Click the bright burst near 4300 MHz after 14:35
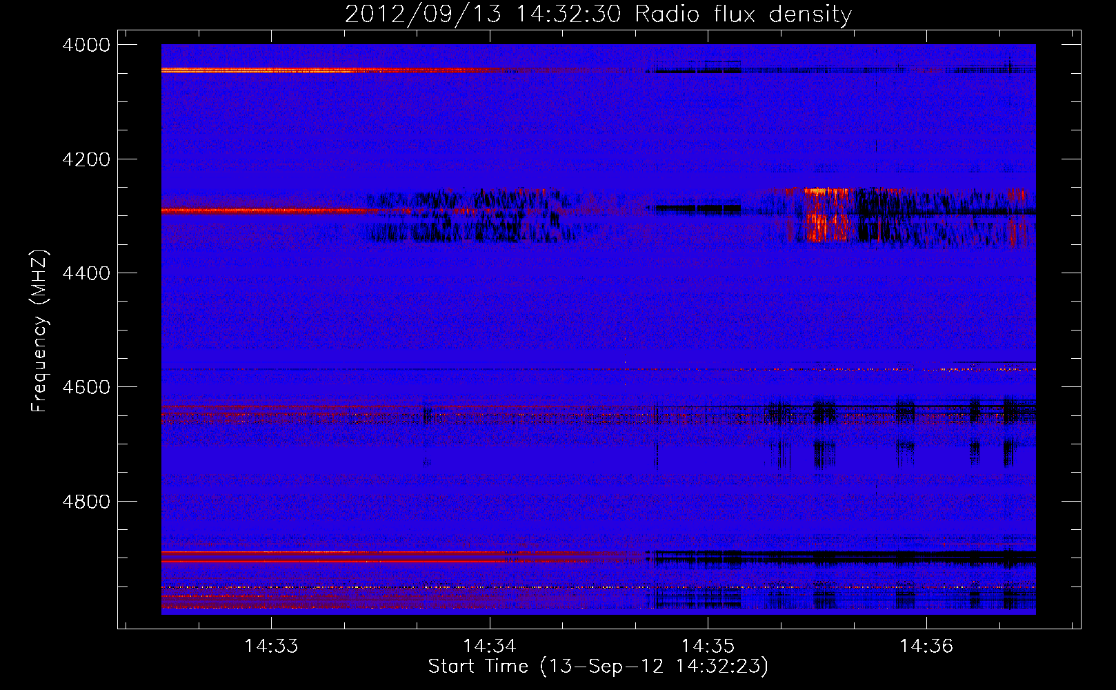Screen dimensions: 1116x690 pos(827,214)
